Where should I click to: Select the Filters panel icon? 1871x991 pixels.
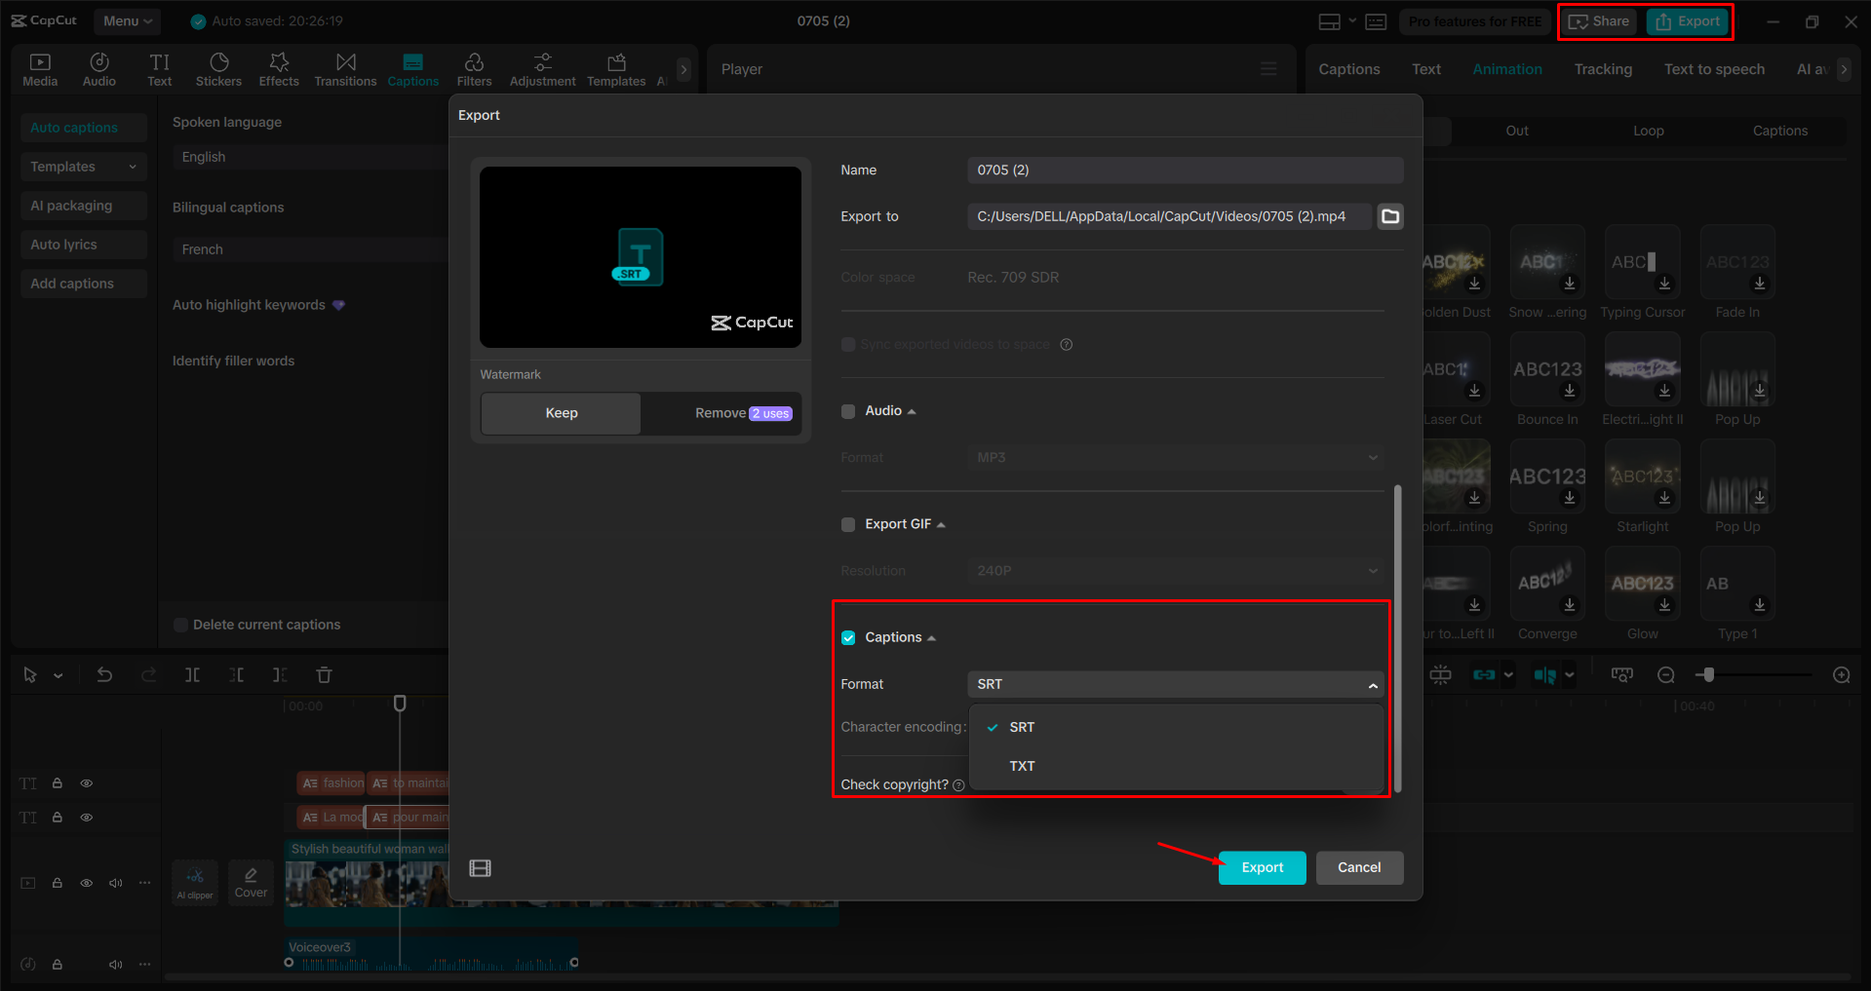tap(475, 68)
